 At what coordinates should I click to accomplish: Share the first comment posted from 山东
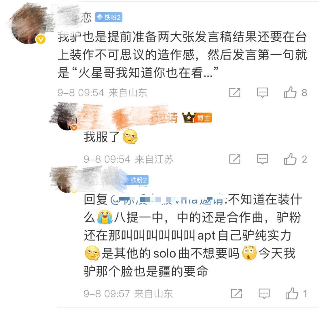pos(235,93)
